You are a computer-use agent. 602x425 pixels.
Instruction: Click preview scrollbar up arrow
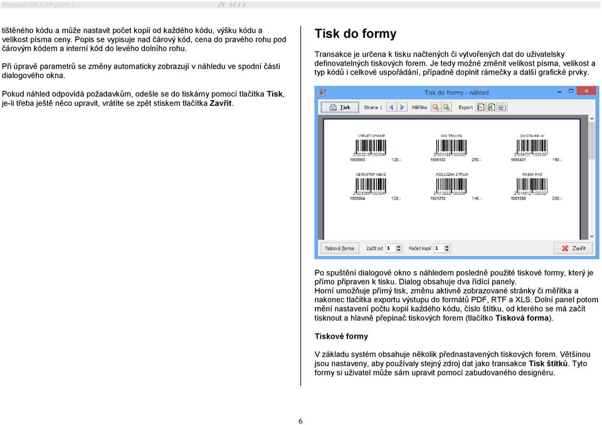pos(591,119)
